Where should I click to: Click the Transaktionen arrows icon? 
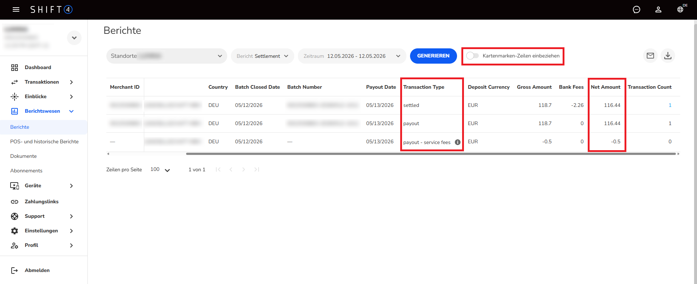pos(15,82)
